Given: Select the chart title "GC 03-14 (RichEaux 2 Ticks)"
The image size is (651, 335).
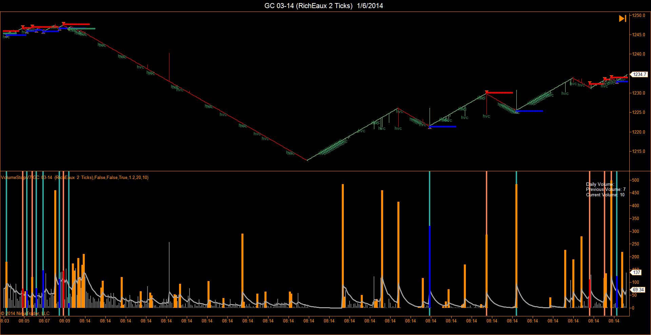Looking at the screenshot, I should coord(308,6).
